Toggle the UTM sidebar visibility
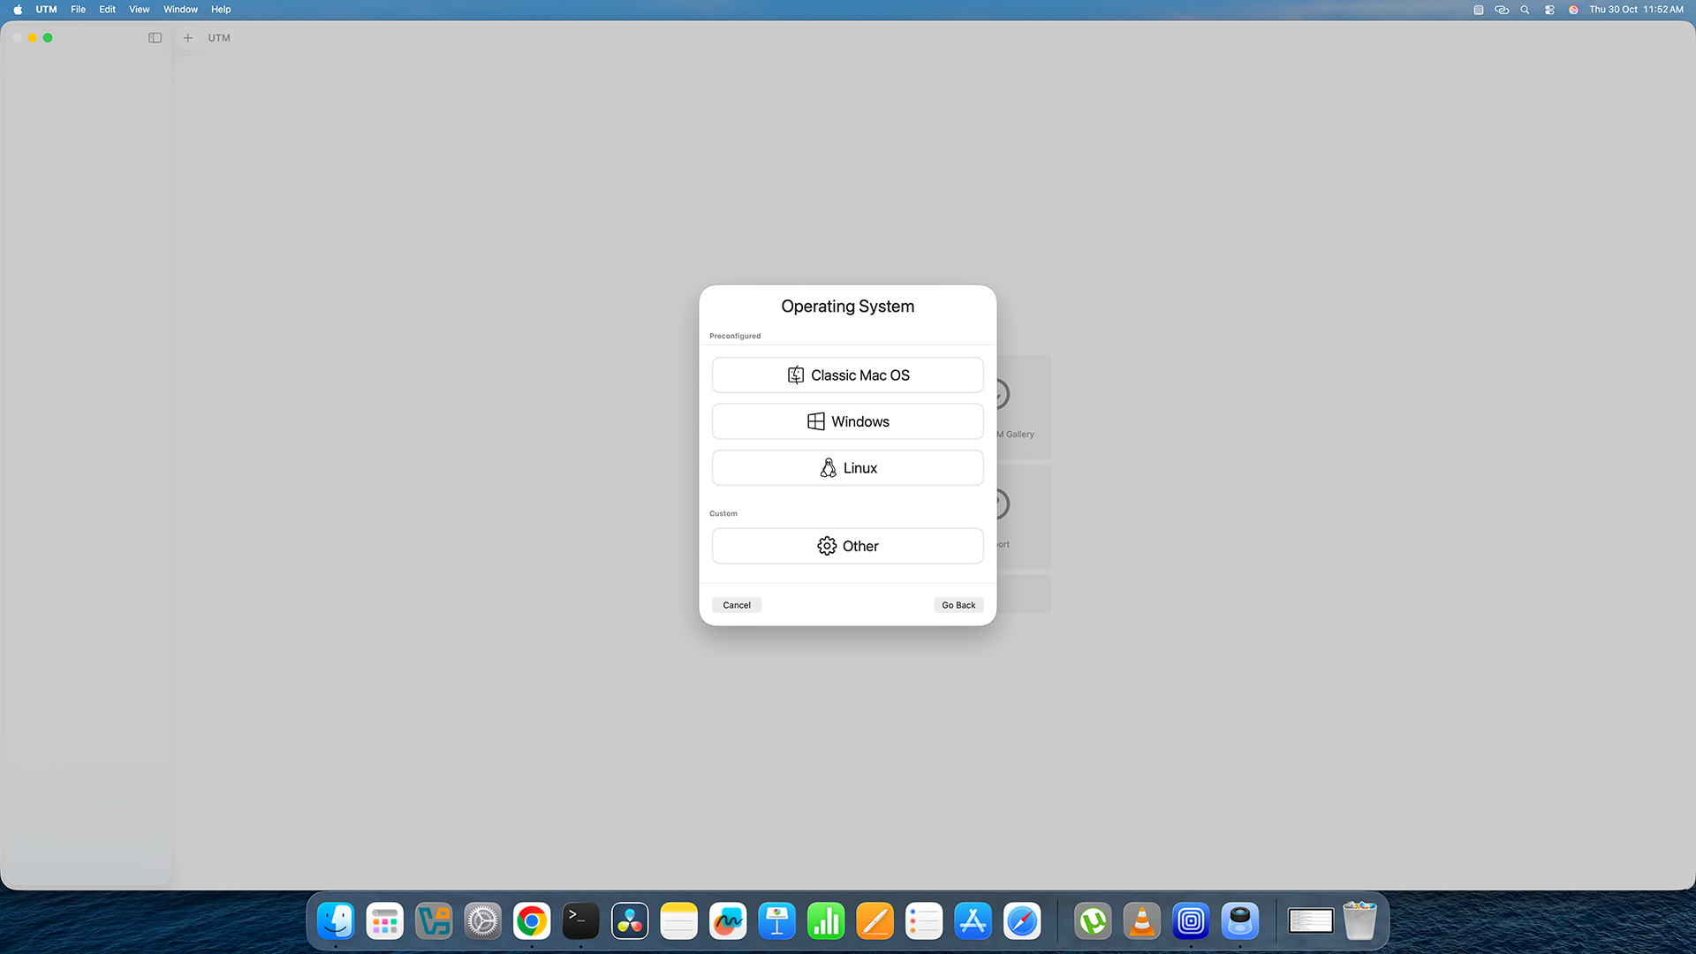The image size is (1696, 954). coord(155,38)
